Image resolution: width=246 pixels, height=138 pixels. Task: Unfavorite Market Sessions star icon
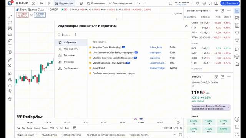click(90, 63)
